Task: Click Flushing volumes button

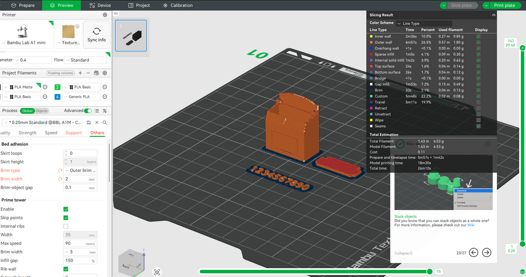Action: click(61, 73)
